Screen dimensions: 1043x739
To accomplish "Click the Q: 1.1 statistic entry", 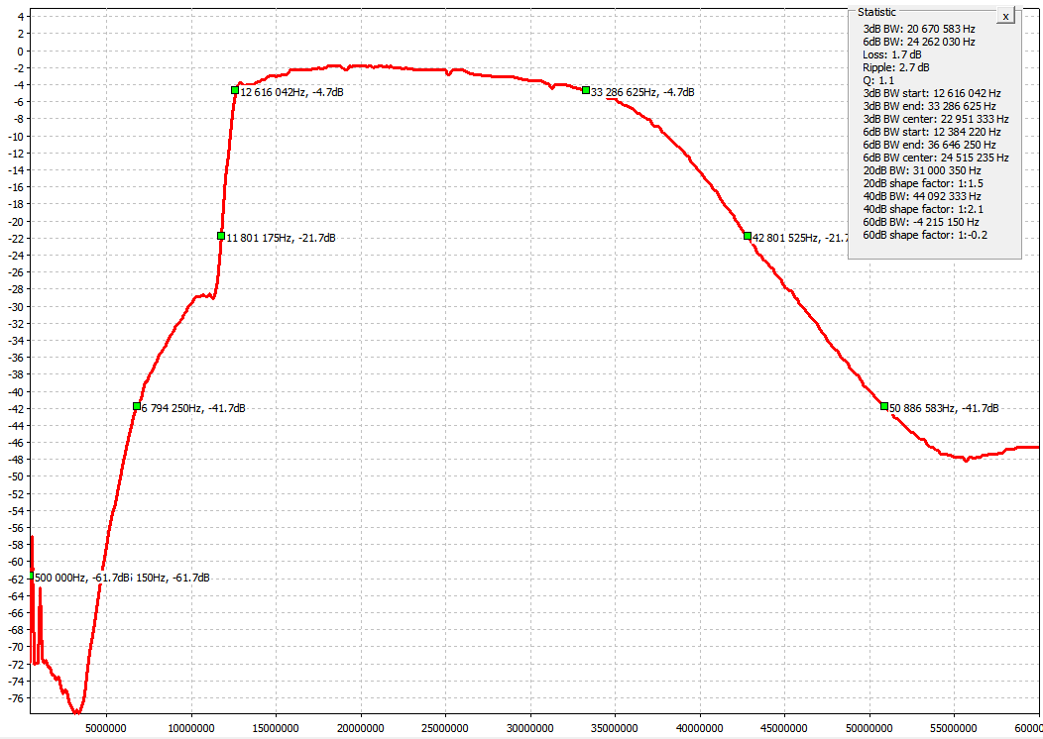I will (x=878, y=80).
